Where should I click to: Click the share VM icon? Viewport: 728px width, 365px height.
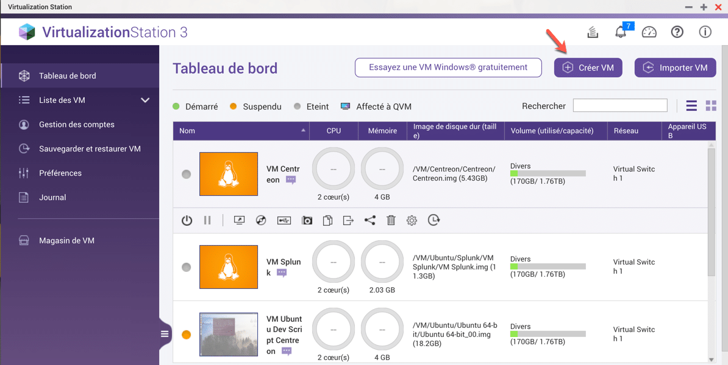[x=369, y=220]
